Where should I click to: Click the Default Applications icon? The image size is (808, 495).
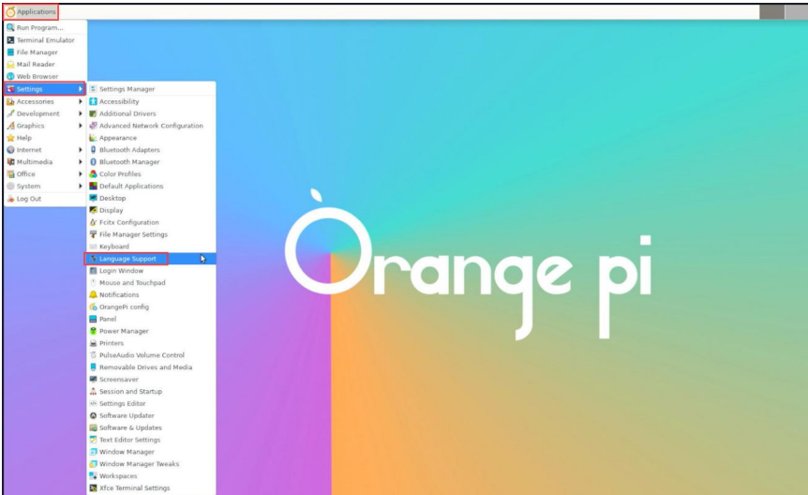pos(94,187)
